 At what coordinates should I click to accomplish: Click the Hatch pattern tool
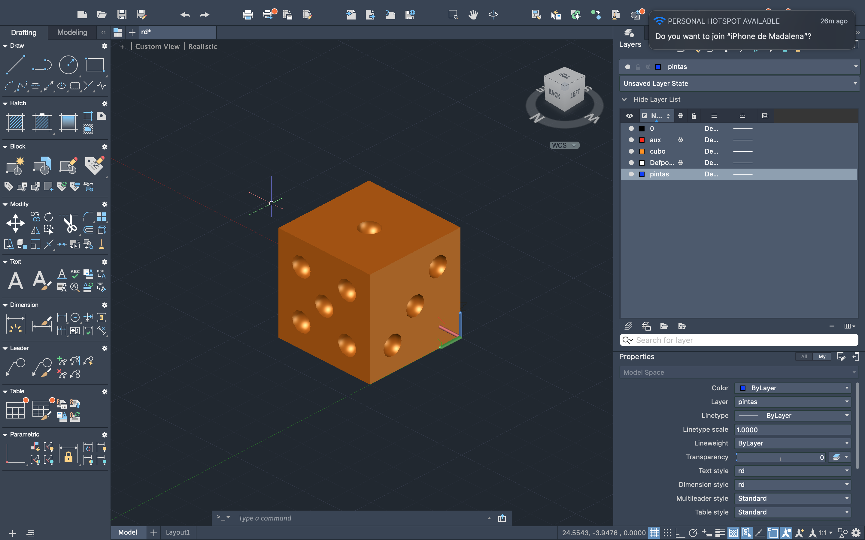[15, 122]
